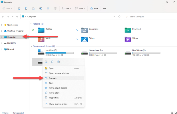This screenshot has height=114, width=177.
Task: Select the Videos folder icon
Action: point(128,39)
